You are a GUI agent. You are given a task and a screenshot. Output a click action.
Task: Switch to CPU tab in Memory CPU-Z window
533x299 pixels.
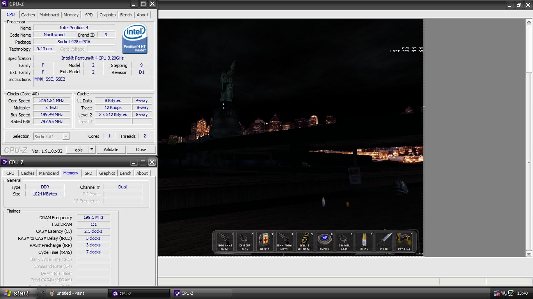pos(11,173)
